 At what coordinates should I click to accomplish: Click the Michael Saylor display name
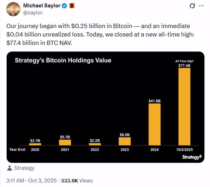pos(42,6)
